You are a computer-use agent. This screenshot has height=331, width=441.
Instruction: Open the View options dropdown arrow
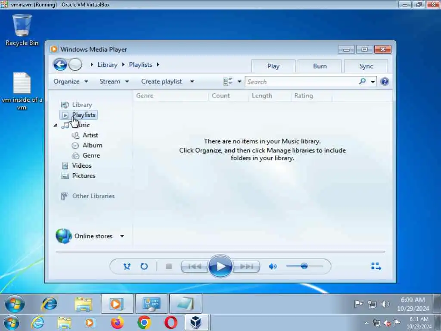coord(239,81)
